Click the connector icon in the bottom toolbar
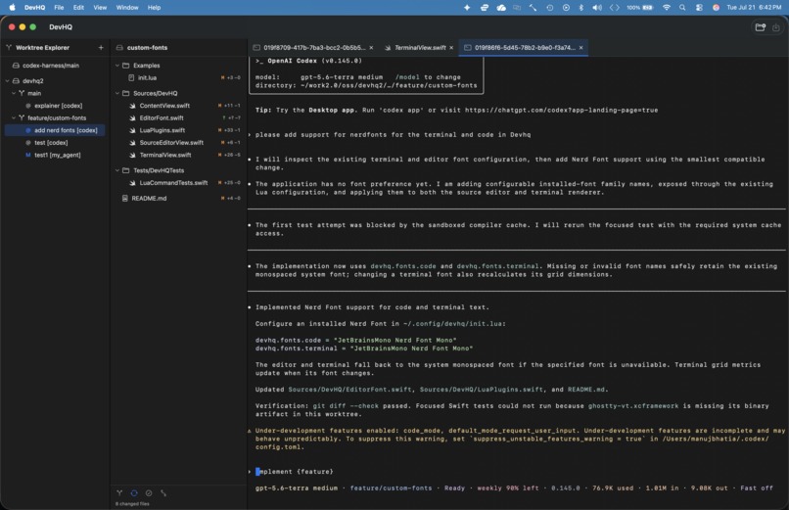The height and width of the screenshot is (510, 789). tap(163, 493)
